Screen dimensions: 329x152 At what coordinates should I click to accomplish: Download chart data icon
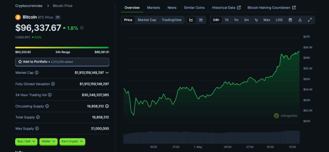pyautogui.click(x=300, y=20)
